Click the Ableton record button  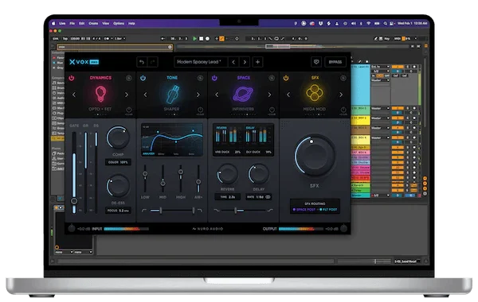[208, 39]
